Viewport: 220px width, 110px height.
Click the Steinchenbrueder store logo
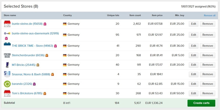pyautogui.click(x=7, y=55)
